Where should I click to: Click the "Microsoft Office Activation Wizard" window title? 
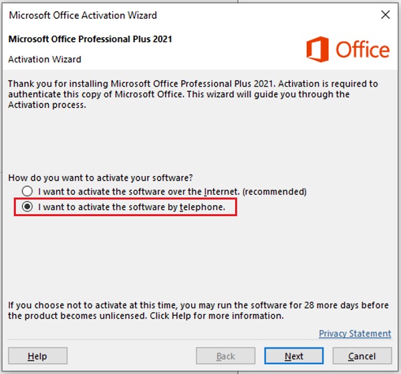[84, 15]
